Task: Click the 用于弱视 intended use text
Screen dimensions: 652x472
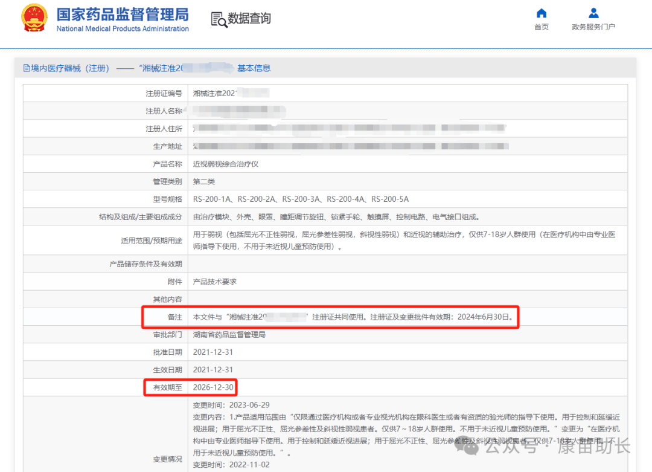Action: pos(404,241)
